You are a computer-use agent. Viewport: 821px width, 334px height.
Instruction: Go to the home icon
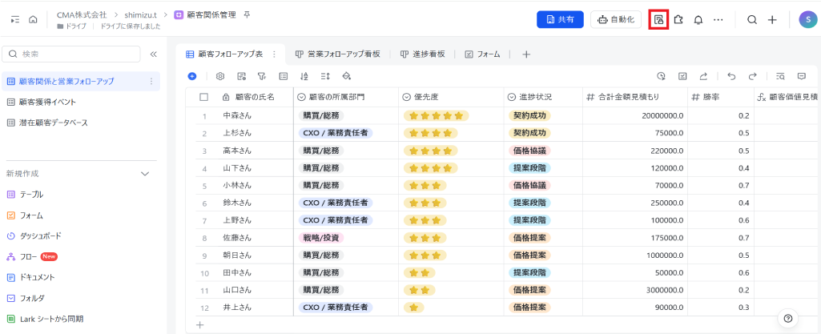tap(33, 19)
